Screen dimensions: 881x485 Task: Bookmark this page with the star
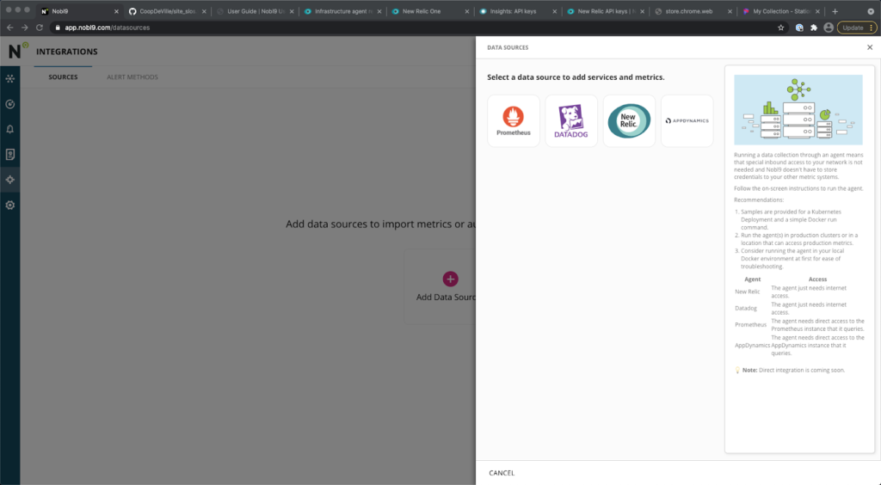(780, 28)
